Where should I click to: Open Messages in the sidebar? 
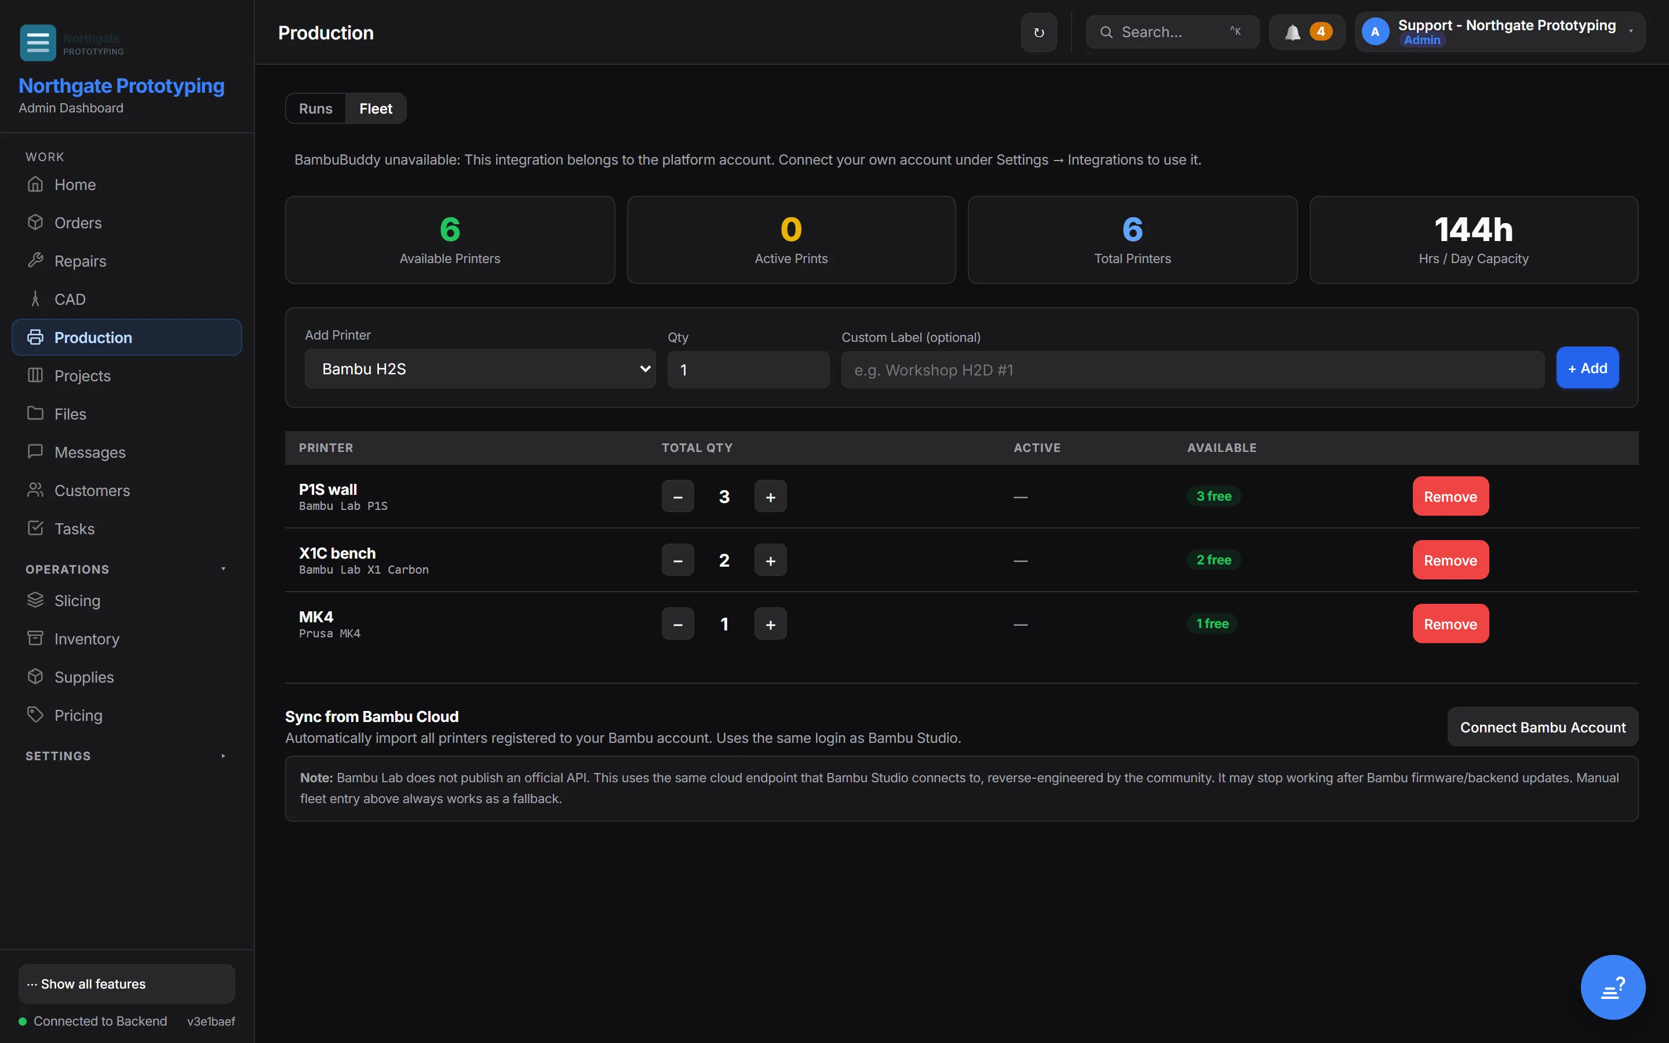tap(127, 453)
